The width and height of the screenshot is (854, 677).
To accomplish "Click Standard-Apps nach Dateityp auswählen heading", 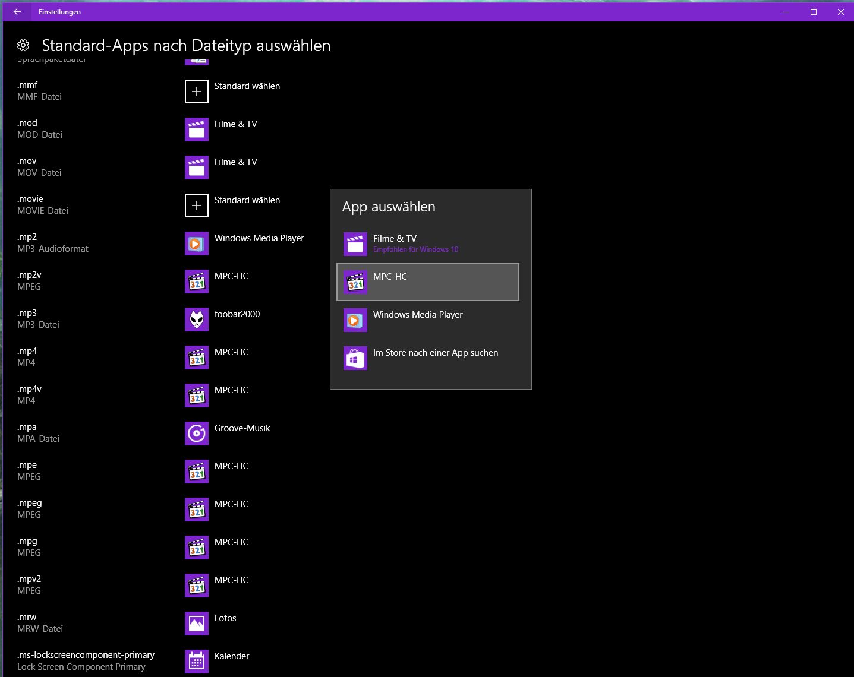I will point(186,46).
